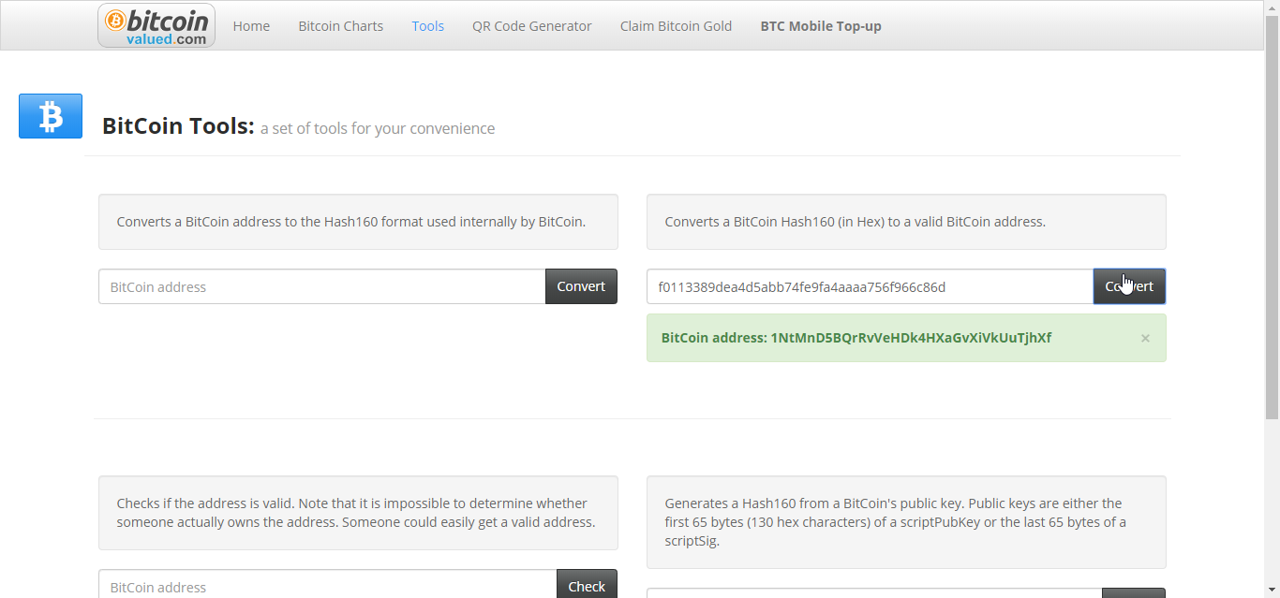Open the QR Code Generator page

tap(532, 26)
